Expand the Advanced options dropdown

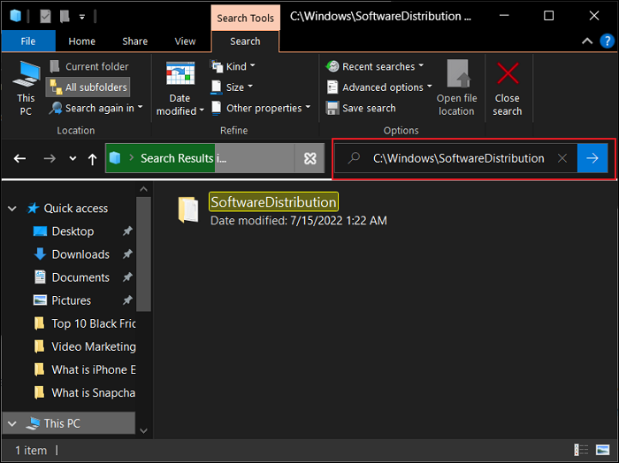381,87
